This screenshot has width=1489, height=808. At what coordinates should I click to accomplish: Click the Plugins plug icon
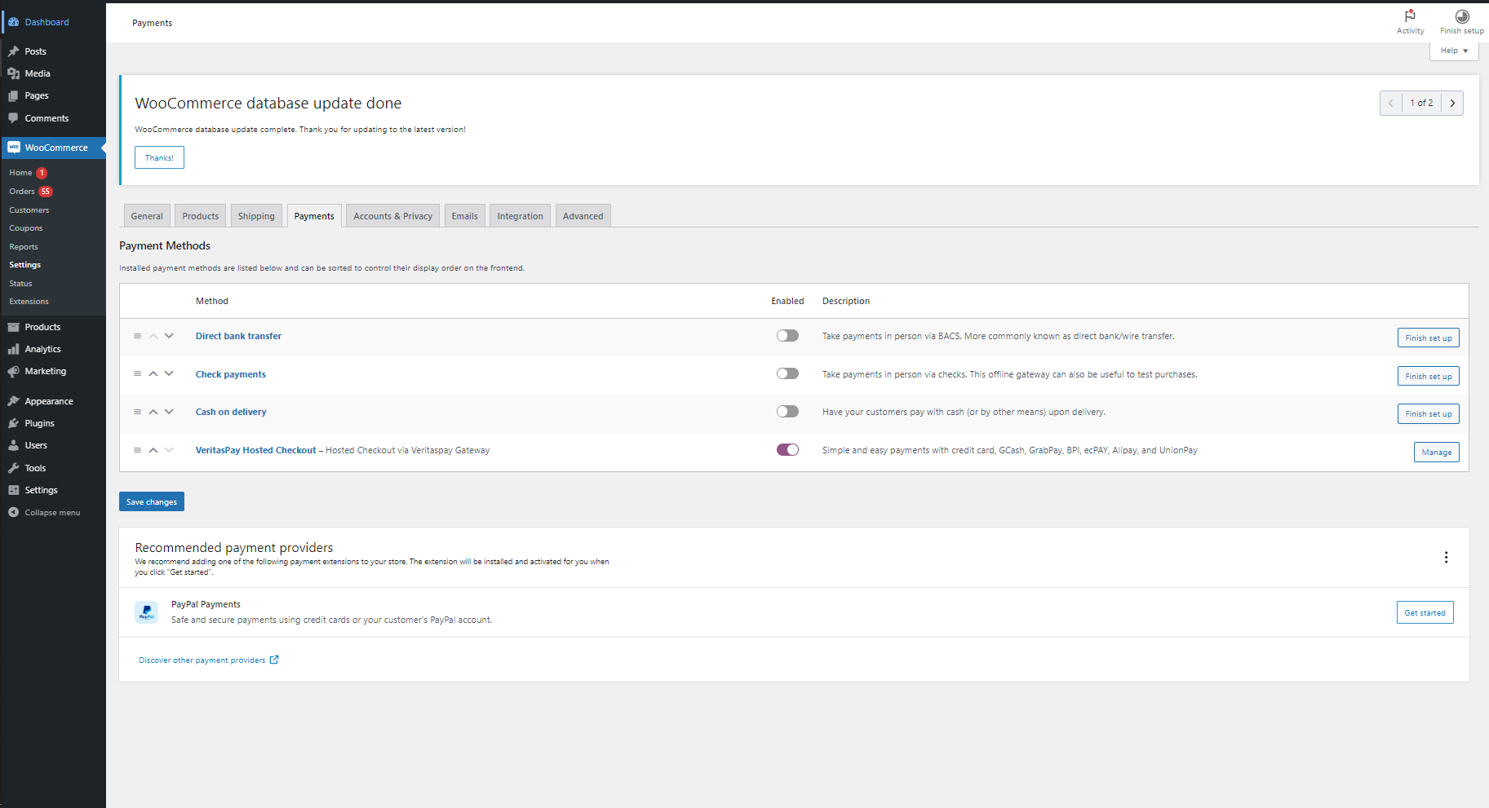click(13, 423)
